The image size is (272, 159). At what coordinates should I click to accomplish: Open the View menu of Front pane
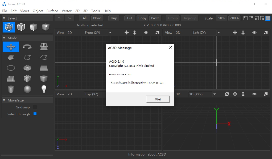(60, 33)
